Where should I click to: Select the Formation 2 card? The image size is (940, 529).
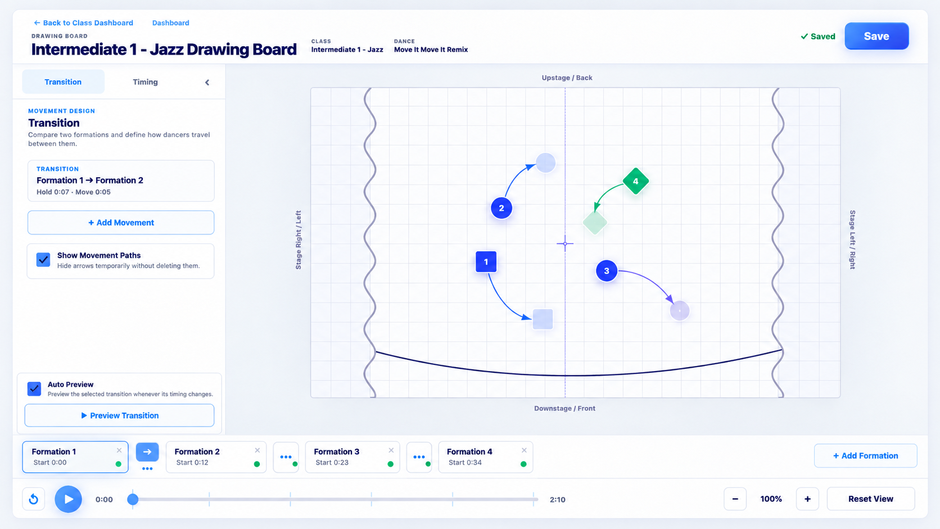point(216,457)
